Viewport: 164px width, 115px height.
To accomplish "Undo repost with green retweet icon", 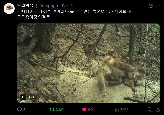I will pyautogui.click(x=52, y=109).
